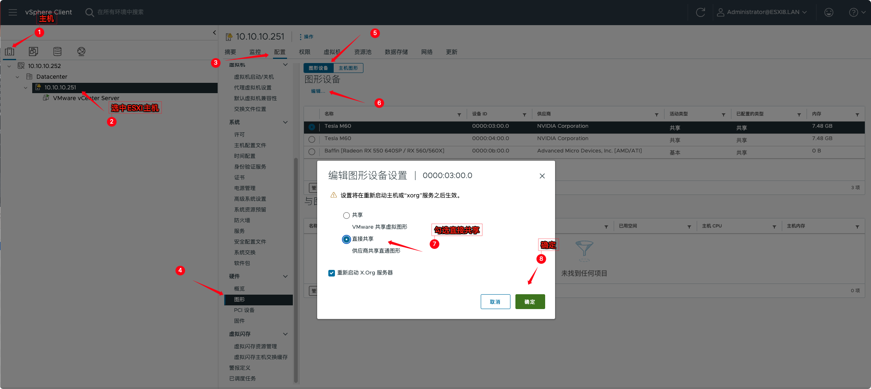The height and width of the screenshot is (389, 871).
Task: Open the 更新 tab
Action: 452,52
